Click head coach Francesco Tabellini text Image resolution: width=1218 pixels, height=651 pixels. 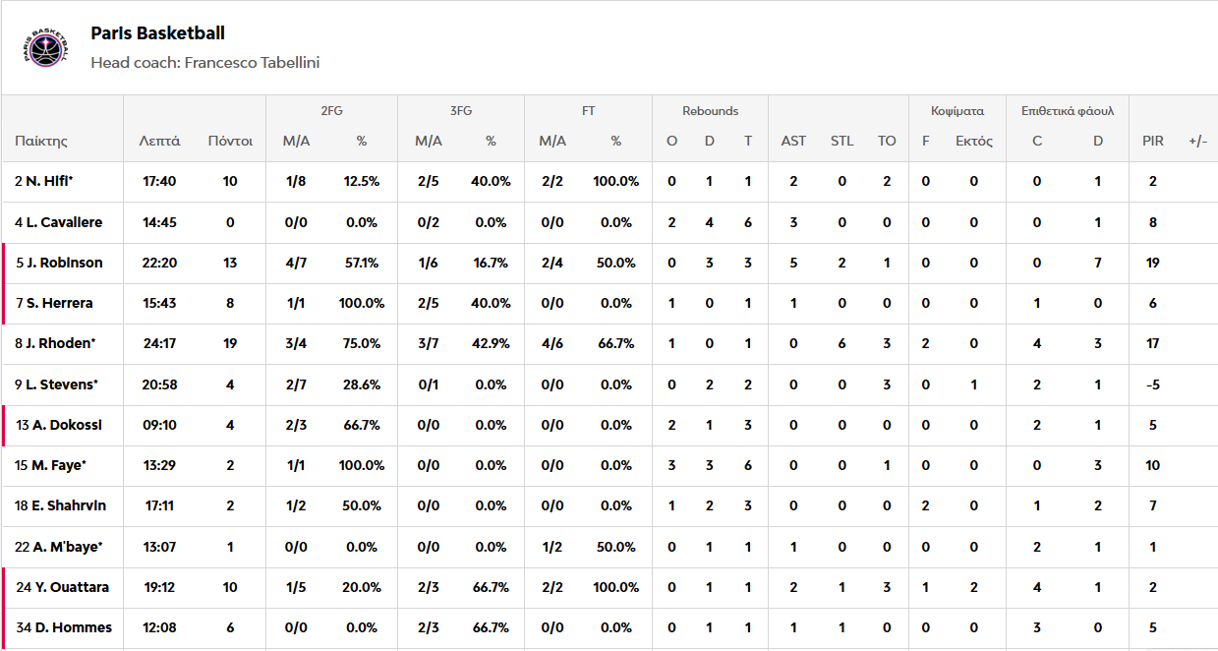204,63
